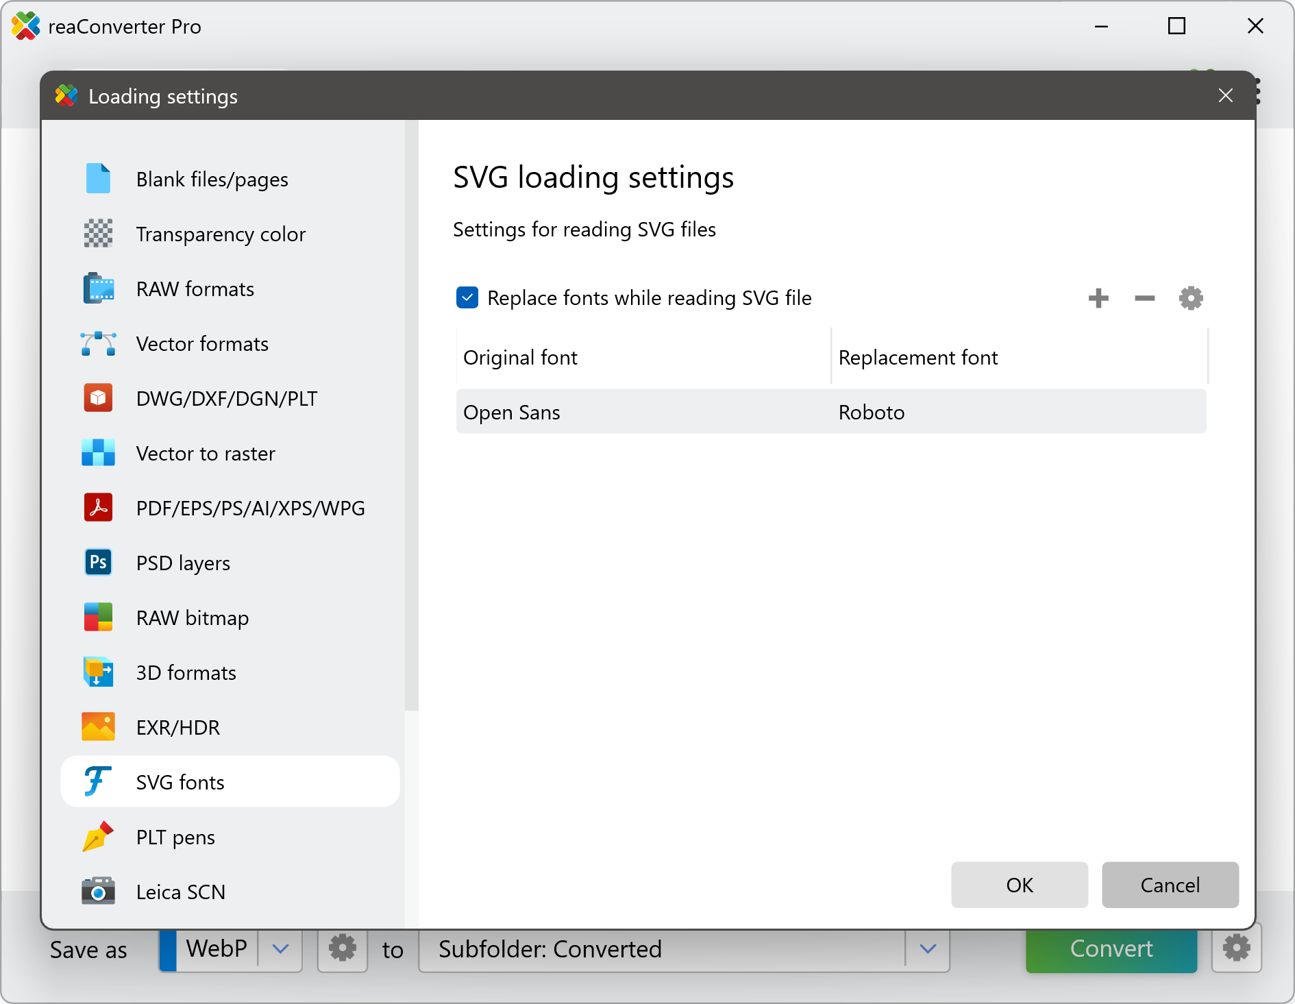Open font replacement gear settings icon
The height and width of the screenshot is (1004, 1295).
(1191, 298)
